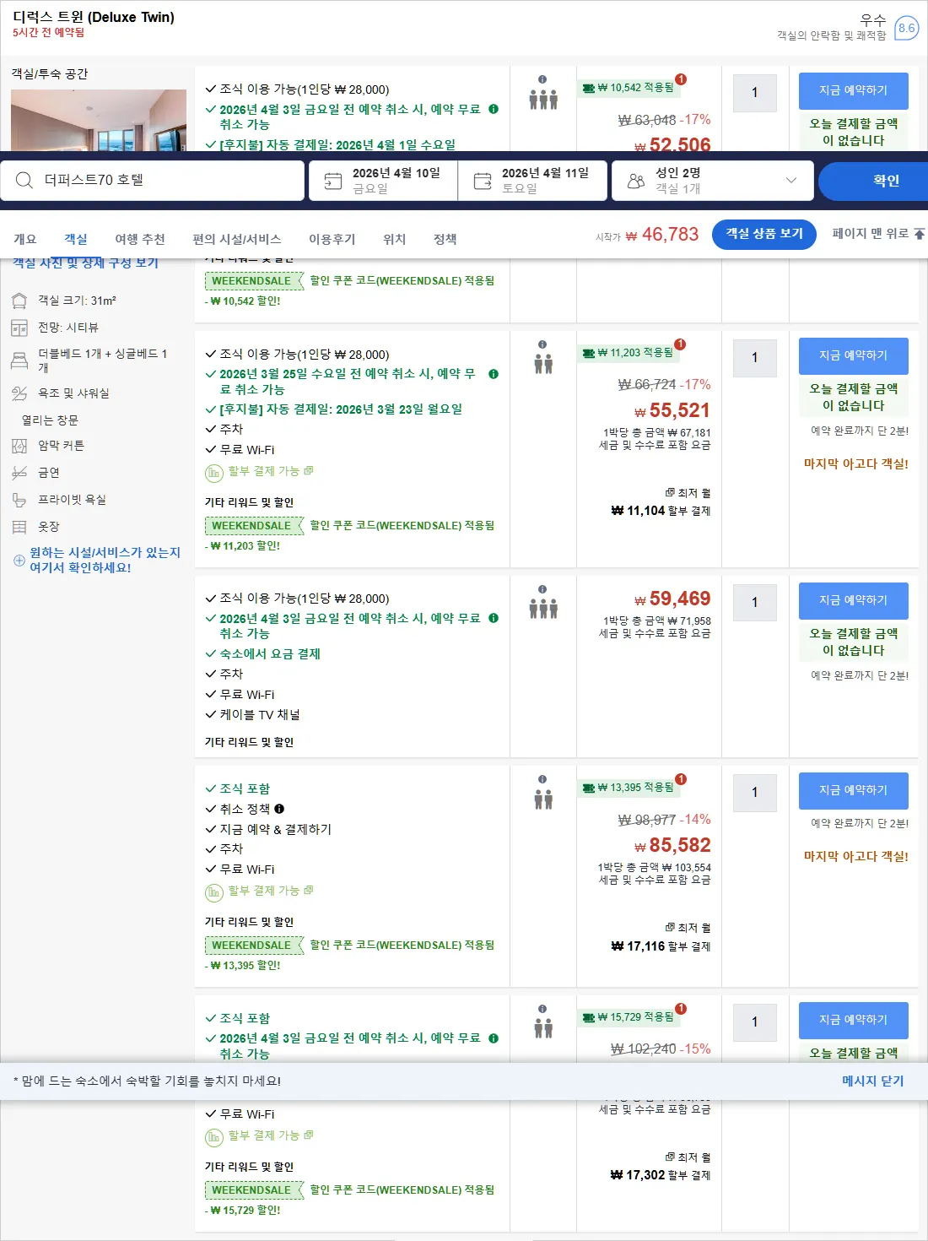Click the ₩85,582 price text

click(x=672, y=845)
